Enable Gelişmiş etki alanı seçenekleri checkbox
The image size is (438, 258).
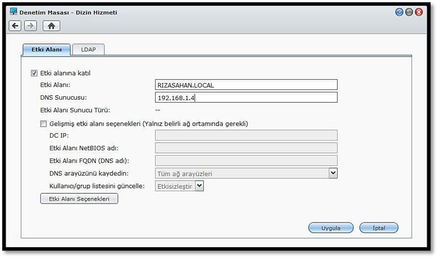pyautogui.click(x=43, y=123)
